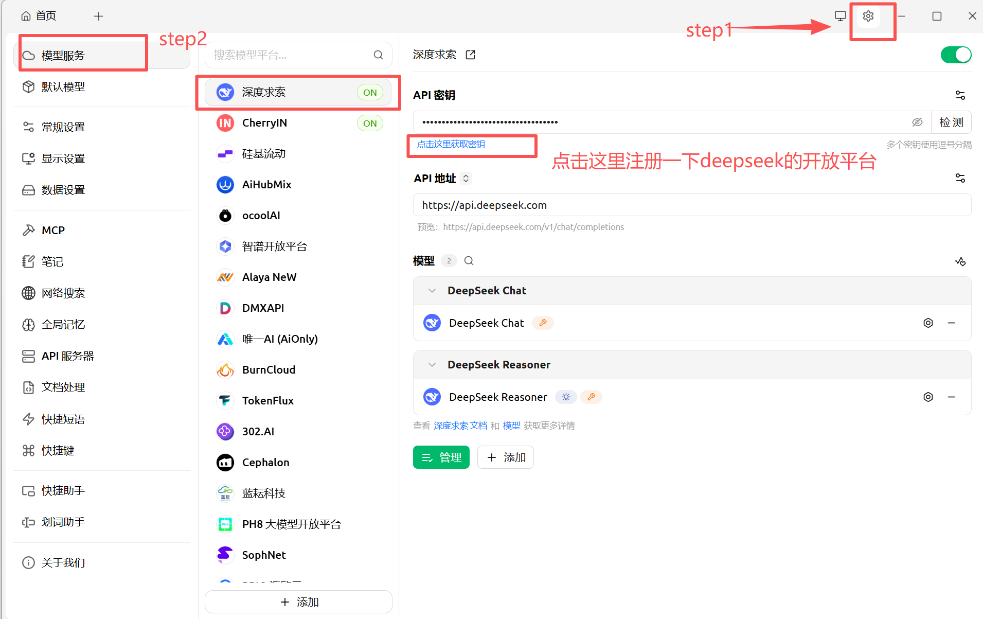The height and width of the screenshot is (619, 983).
Task: Open 关于我们 about page
Action: pos(102,562)
